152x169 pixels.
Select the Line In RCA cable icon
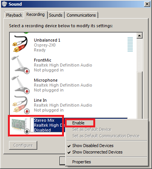[20, 105]
